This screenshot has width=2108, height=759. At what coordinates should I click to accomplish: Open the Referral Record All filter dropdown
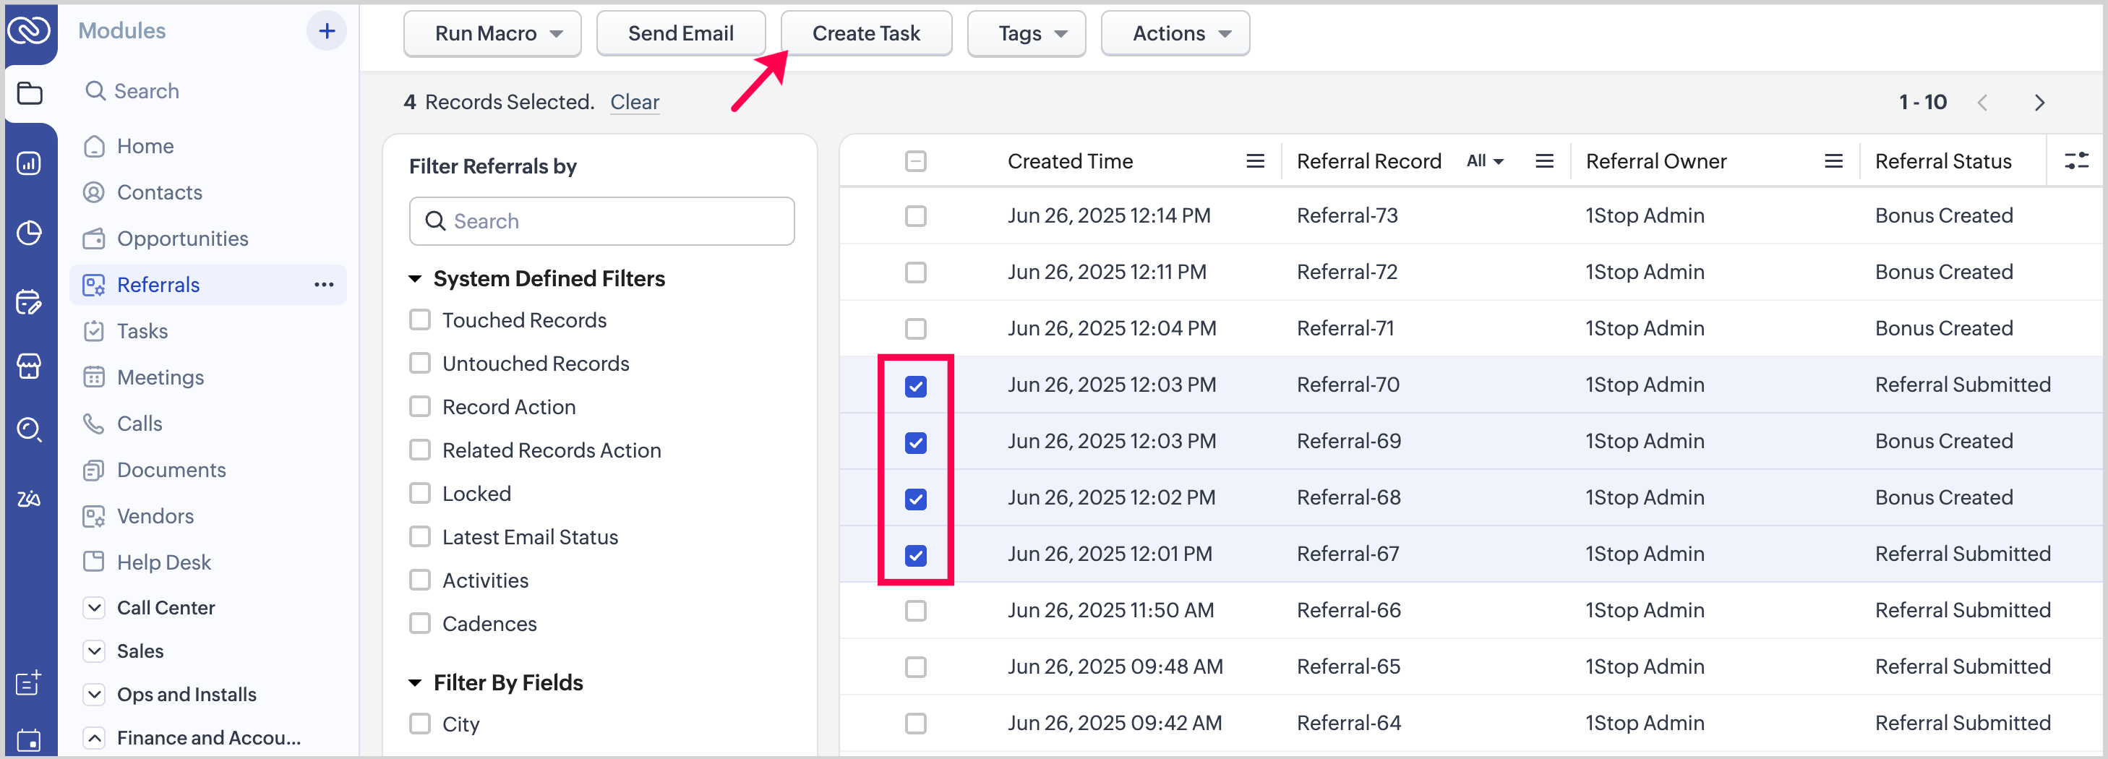coord(1484,161)
